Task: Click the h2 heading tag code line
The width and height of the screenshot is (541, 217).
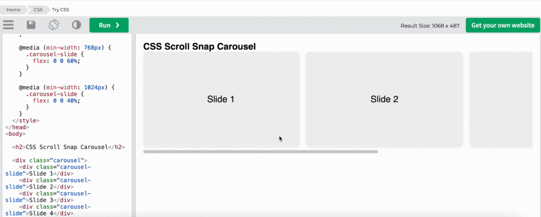Action: tap(69, 147)
